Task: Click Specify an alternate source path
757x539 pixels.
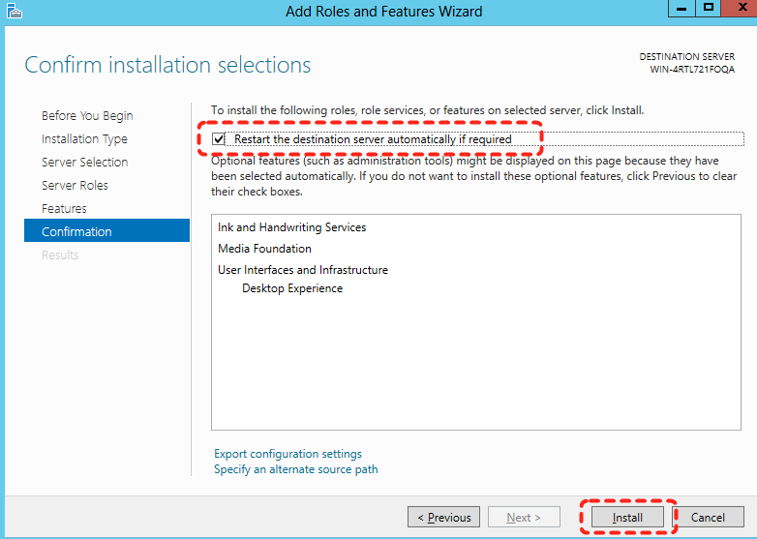Action: point(295,469)
